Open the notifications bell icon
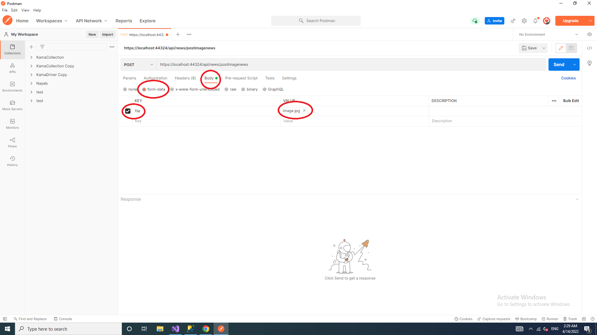 pos(535,21)
